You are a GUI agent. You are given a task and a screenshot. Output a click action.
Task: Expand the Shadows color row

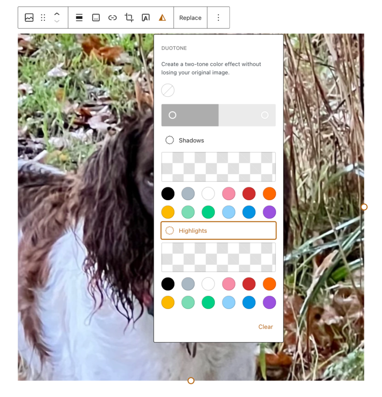click(x=218, y=140)
